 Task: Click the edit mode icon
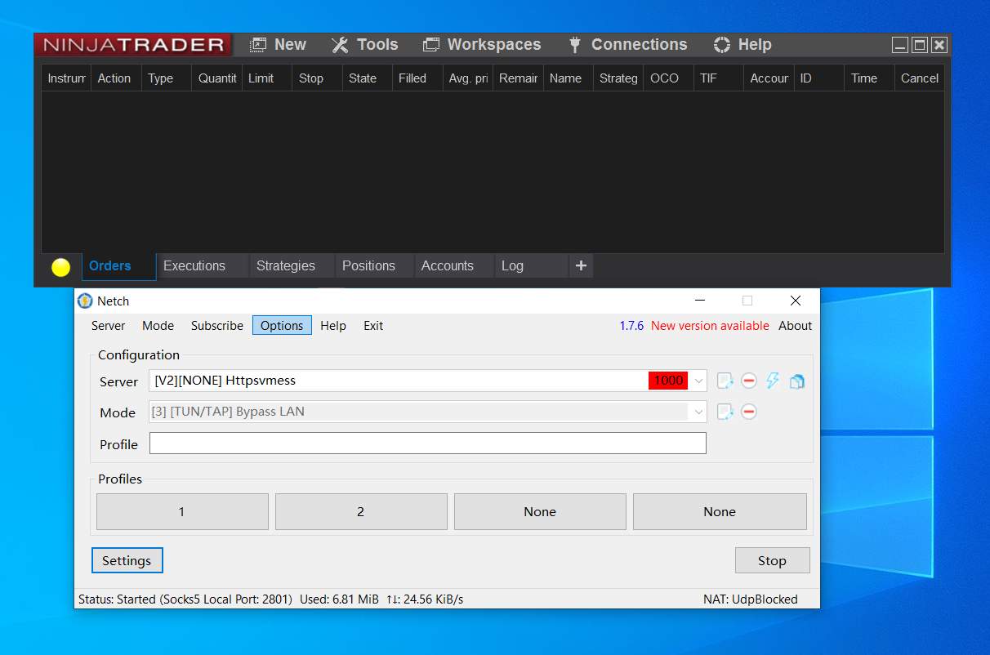click(725, 412)
